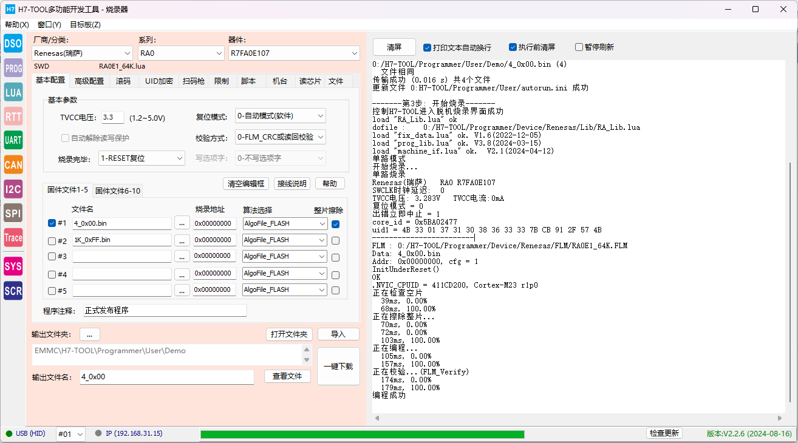Check whole-chip erase for file #2
798x443 pixels.
point(336,240)
